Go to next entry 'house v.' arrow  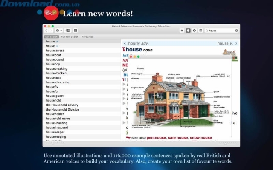236,43
